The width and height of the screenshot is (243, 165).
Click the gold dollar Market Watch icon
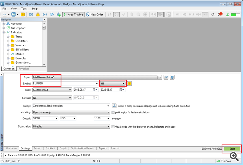click(x=23, y=14)
